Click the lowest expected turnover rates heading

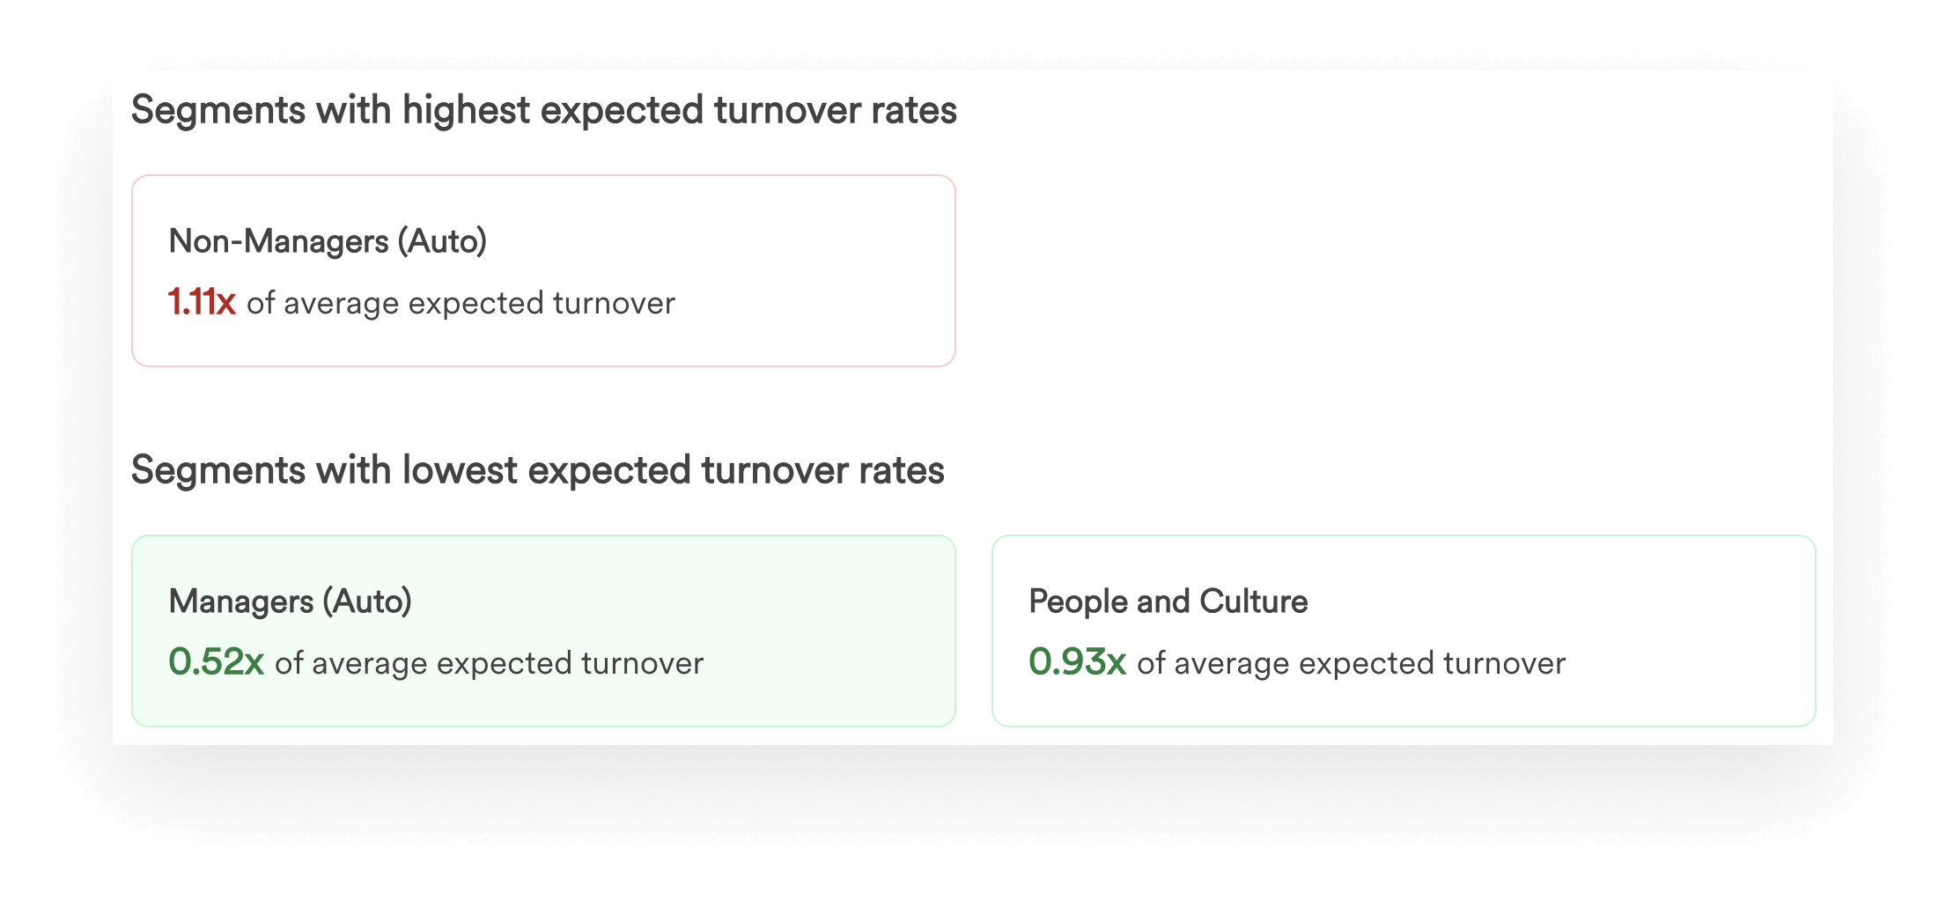pos(538,471)
